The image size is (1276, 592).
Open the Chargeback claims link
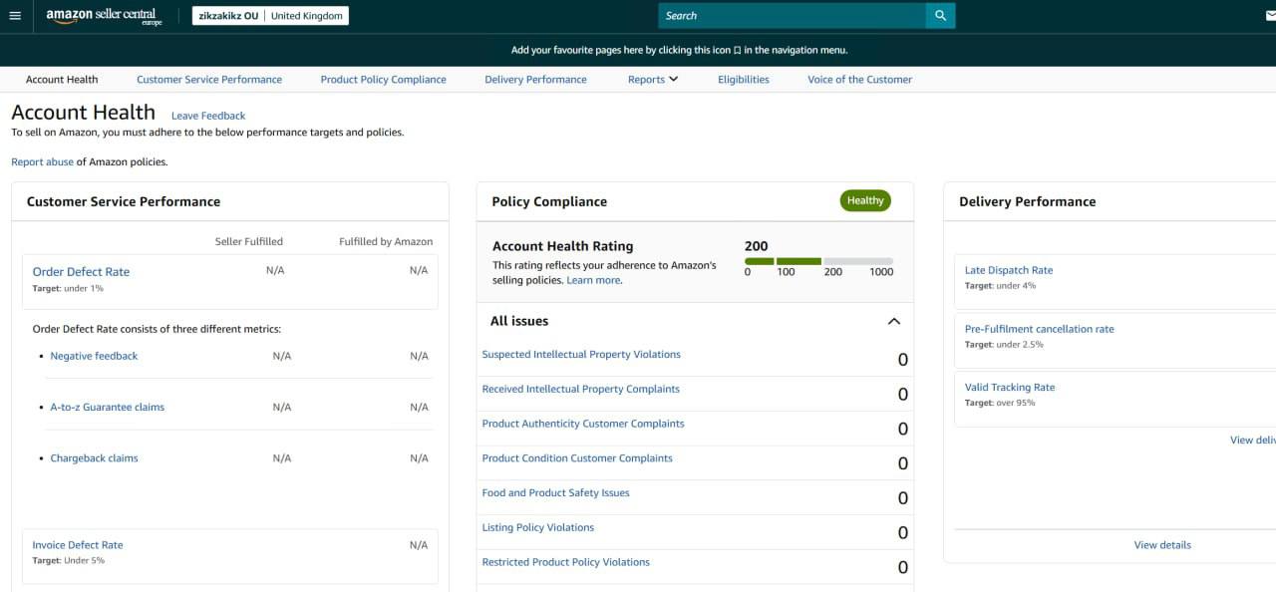(94, 458)
